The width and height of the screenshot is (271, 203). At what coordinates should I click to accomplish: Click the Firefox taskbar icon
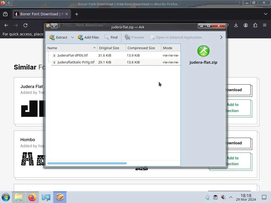[x=32, y=197]
